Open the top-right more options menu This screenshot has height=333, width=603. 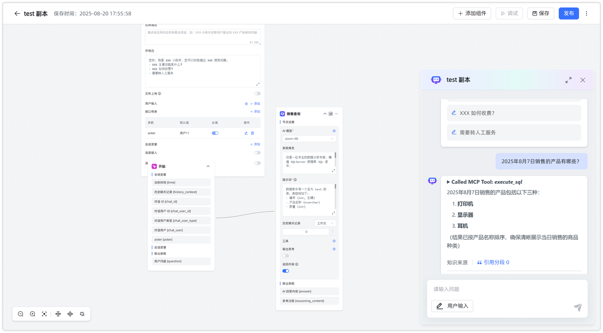587,14
